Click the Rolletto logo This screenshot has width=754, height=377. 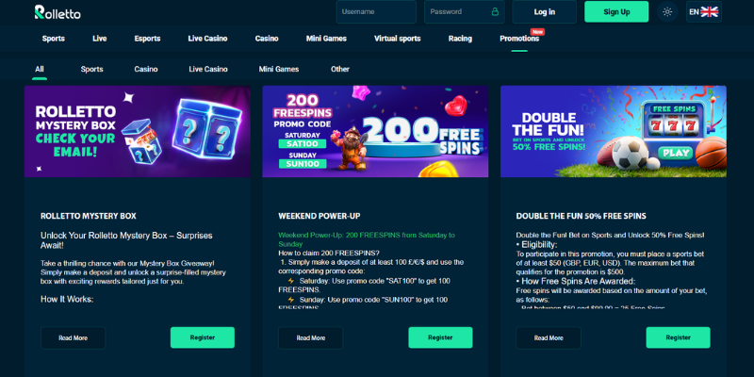pos(57,12)
